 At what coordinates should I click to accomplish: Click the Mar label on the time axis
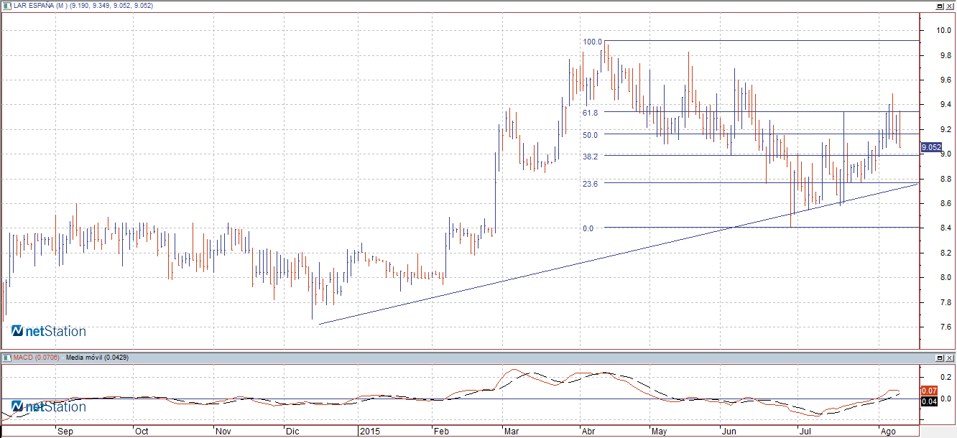tap(511, 432)
